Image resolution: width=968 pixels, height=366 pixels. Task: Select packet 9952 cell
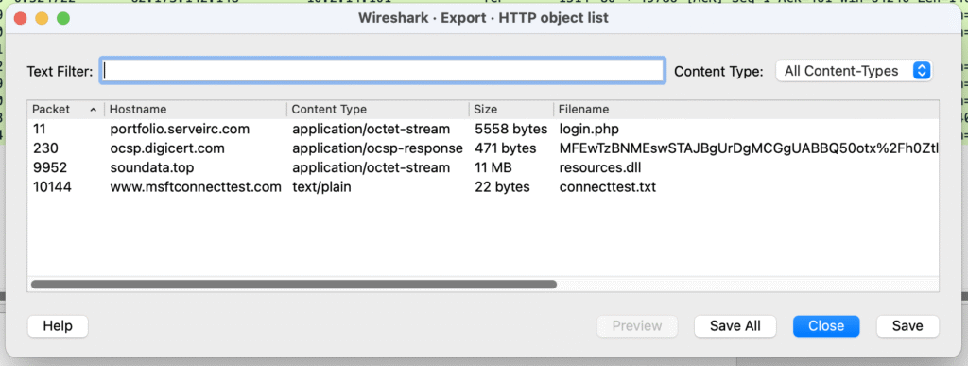(x=49, y=167)
